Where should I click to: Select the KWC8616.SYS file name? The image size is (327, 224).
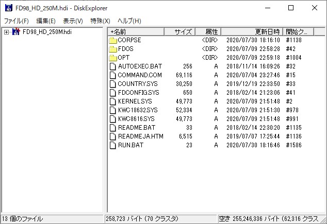tap(136, 118)
